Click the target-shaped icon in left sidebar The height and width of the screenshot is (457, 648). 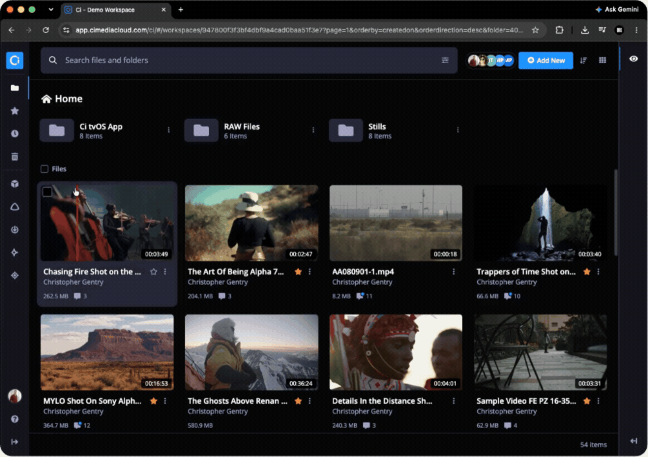pyautogui.click(x=15, y=275)
